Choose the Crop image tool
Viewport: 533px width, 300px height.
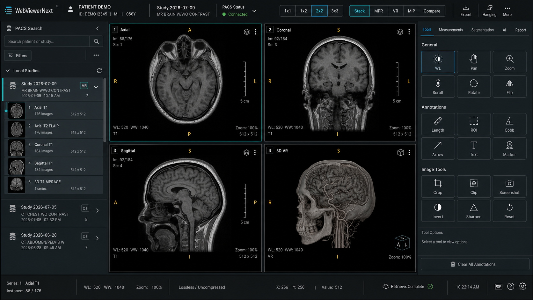coord(438,186)
